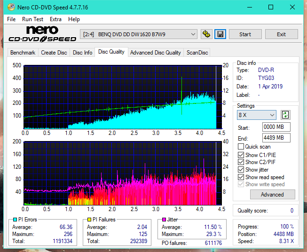Click the disc ID TYG03 text
This screenshot has height=252, width=307.
[x=266, y=78]
